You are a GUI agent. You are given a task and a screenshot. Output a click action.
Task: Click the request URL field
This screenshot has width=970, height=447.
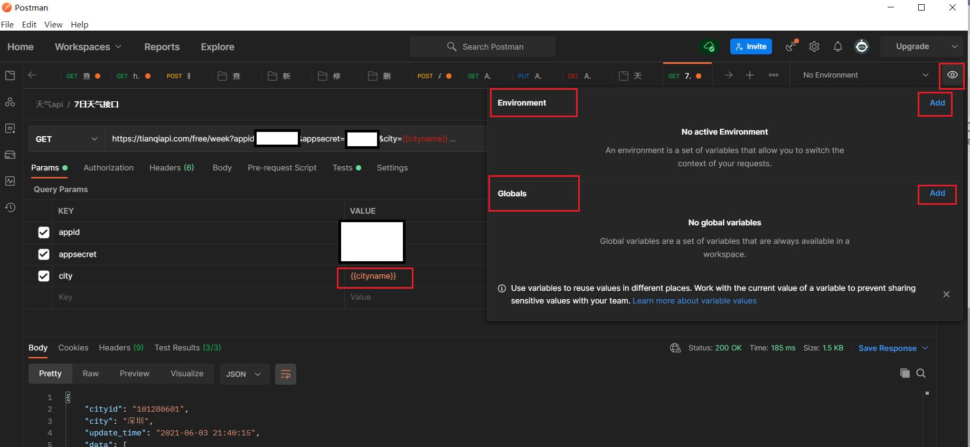tap(296, 139)
